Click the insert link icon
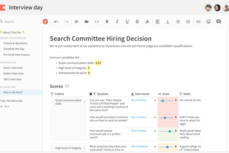Viewport: 229px width, 153px height. [x=198, y=22]
